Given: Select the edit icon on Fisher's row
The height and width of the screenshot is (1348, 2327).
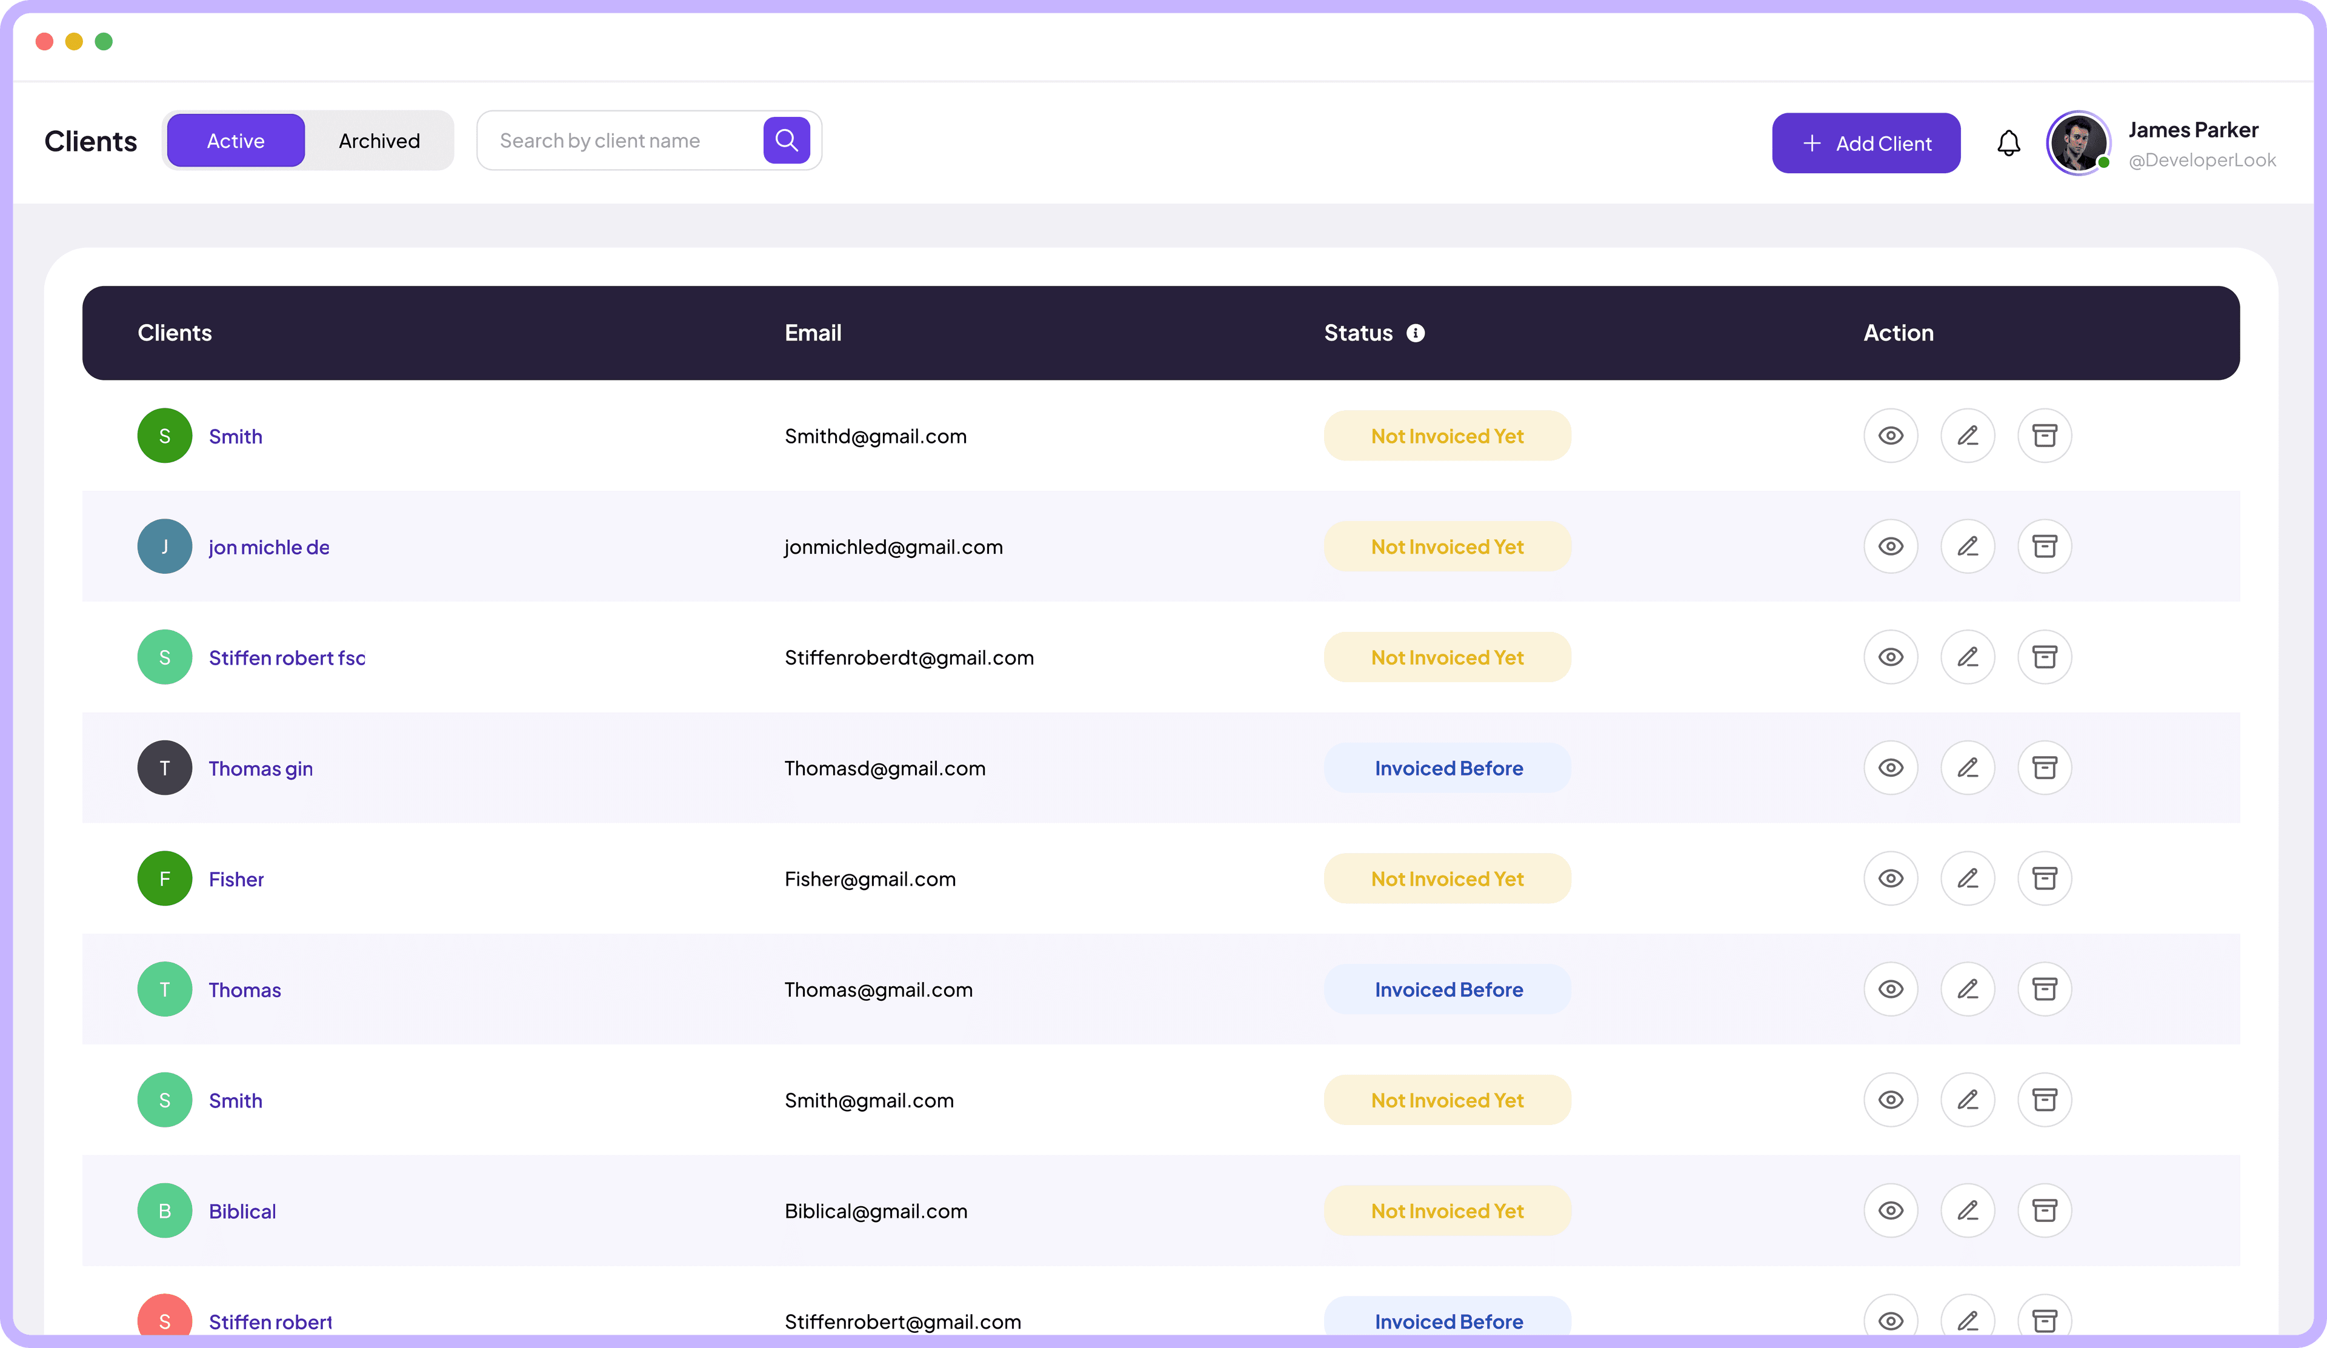Looking at the screenshot, I should 1968,878.
